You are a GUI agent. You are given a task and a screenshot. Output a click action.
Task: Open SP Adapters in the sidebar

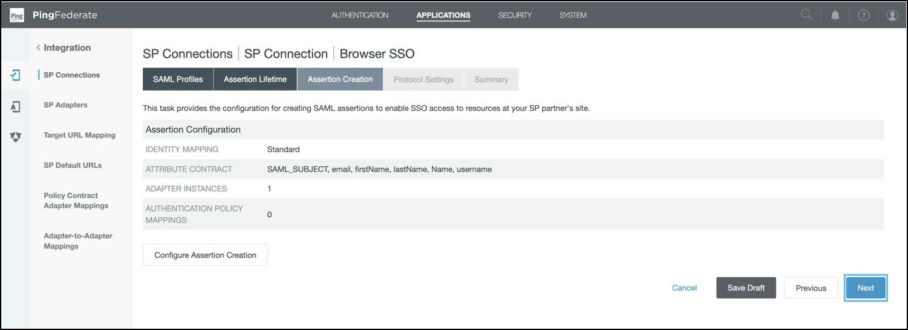(x=65, y=105)
